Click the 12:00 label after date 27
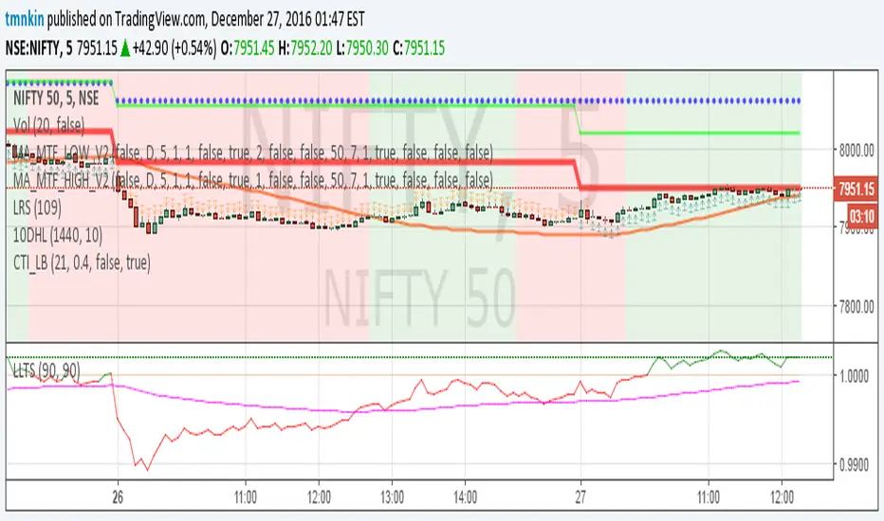 tap(782, 497)
